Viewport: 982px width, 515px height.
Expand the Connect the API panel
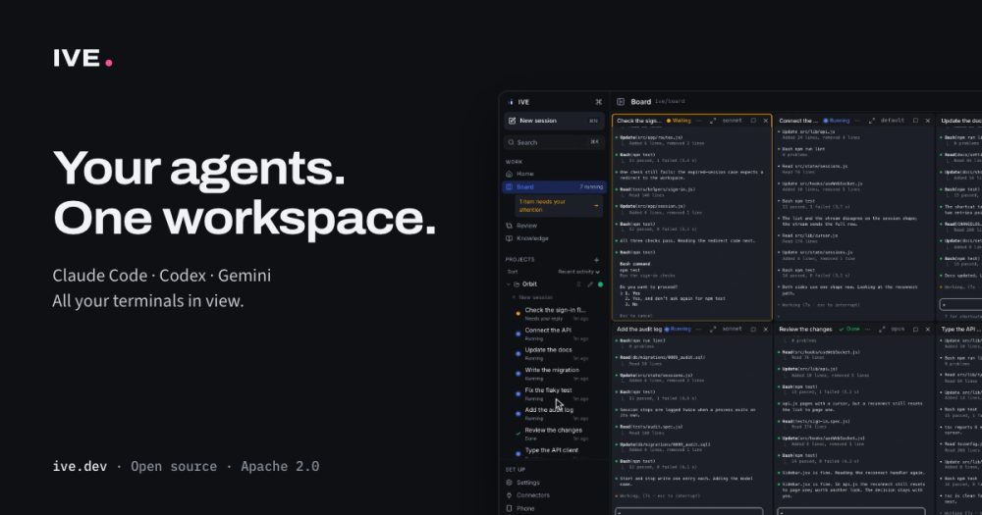(871, 121)
